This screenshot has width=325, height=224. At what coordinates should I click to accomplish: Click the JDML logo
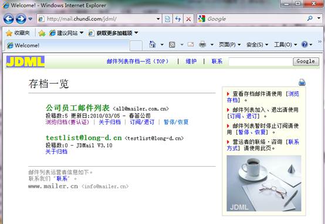click(25, 61)
